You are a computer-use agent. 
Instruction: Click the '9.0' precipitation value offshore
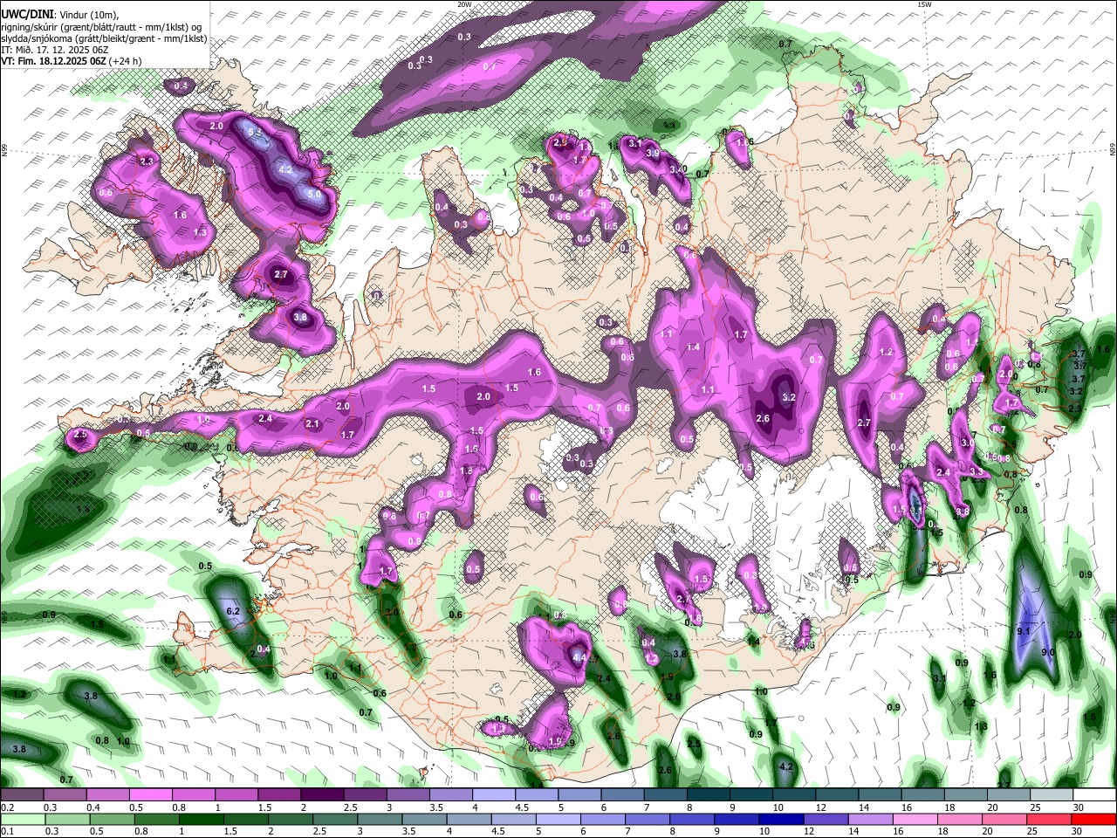[1048, 652]
